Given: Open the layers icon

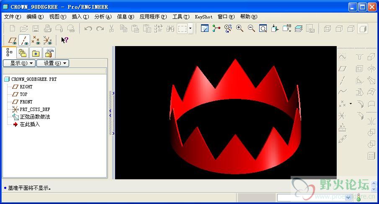Looking at the screenshot, I should [299, 28].
